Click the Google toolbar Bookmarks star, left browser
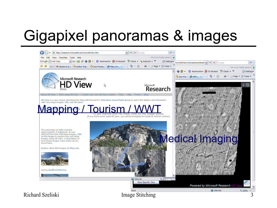 pyautogui.click(x=97, y=61)
